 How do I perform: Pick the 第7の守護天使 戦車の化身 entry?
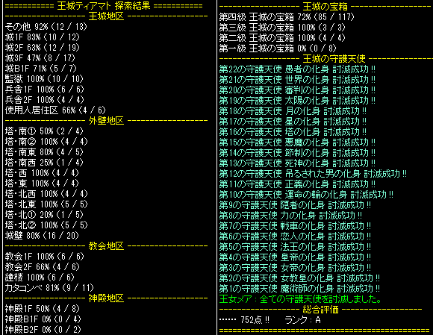[x=295, y=226]
